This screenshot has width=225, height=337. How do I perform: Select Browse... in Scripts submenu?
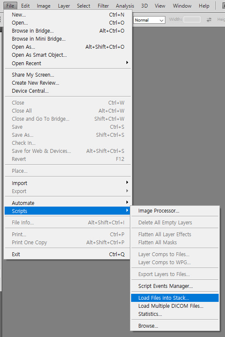175,326
